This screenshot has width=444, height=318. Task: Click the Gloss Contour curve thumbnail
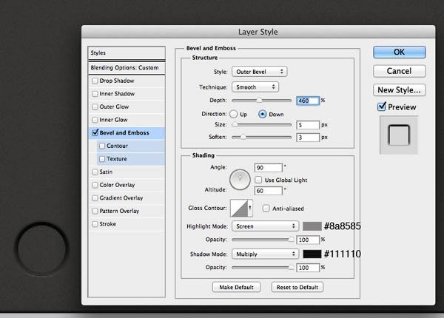tap(239, 208)
